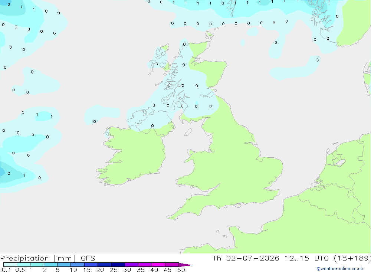The height and width of the screenshot is (272, 371).
Task: Click the 45–50 mm legend color box
Action: pos(172,265)
